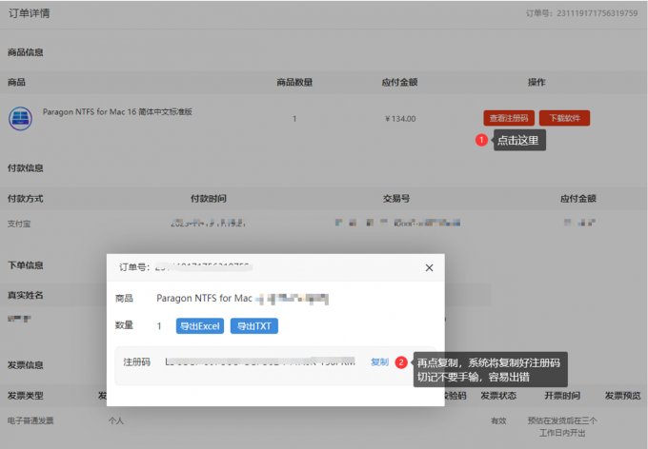This screenshot has height=449, width=648.
Task: Click the 交易号 column header
Action: pos(396,199)
